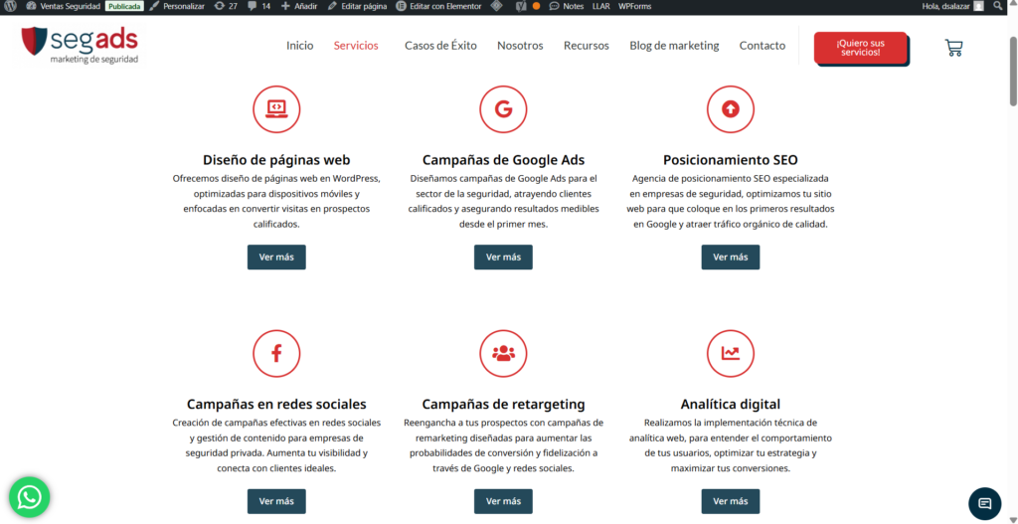
Task: Click Ver más under Posicionamiento SEO
Action: click(x=730, y=258)
